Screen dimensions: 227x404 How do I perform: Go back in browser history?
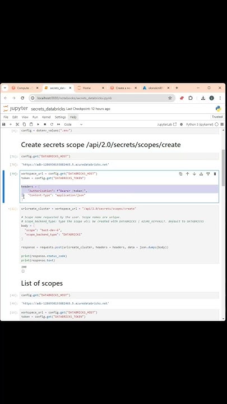pos(6,98)
